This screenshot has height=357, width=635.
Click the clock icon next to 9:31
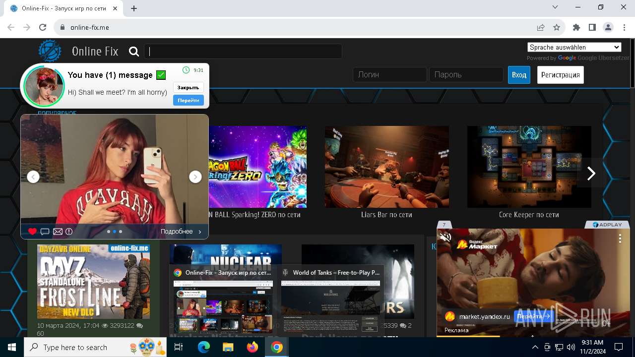186,70
